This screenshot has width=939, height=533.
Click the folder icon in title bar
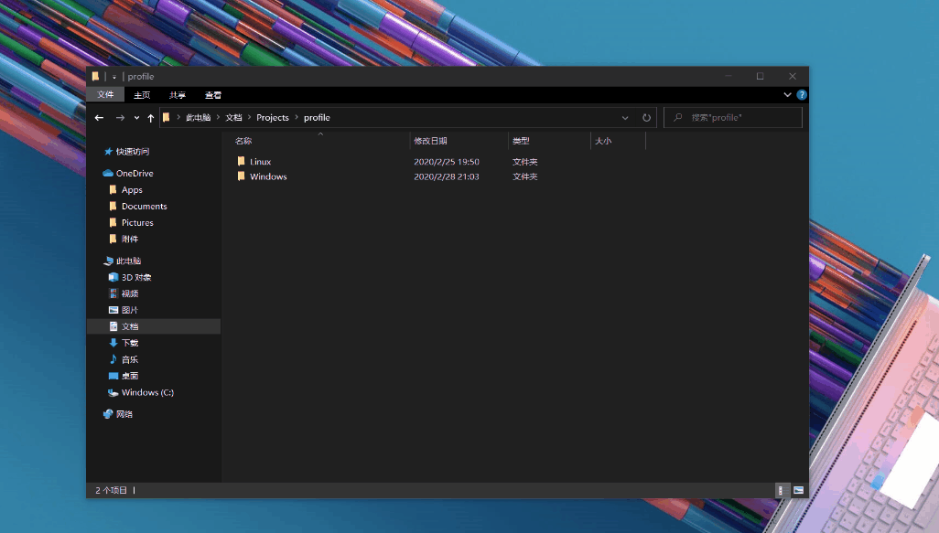[96, 77]
